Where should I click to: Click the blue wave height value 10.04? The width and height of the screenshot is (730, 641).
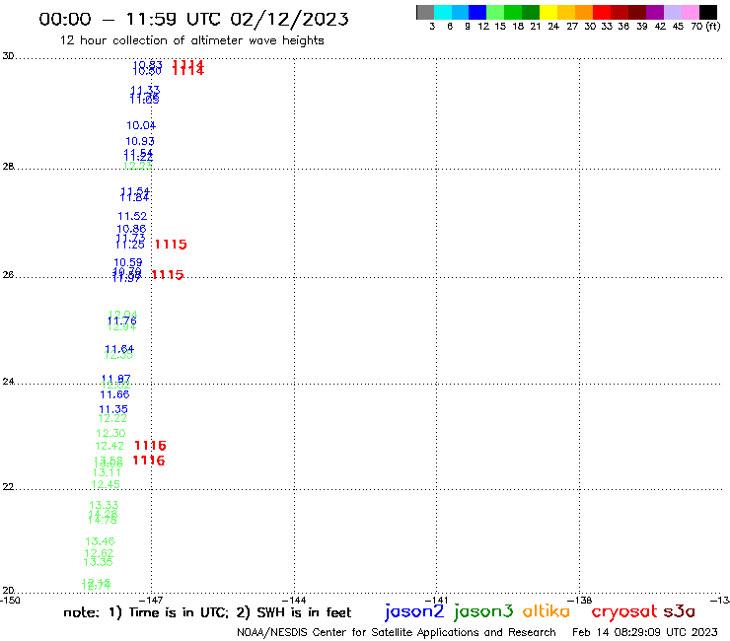tap(141, 125)
